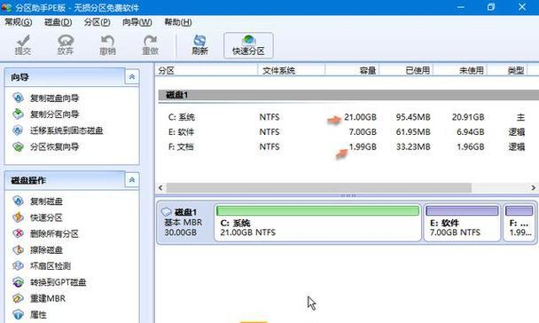Select 坏扇区检测 operation text
The image size is (539, 323).
point(51,266)
